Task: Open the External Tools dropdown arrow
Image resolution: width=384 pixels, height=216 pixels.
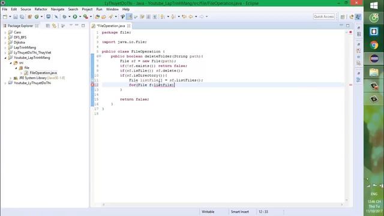Action: pyautogui.click(x=91, y=17)
